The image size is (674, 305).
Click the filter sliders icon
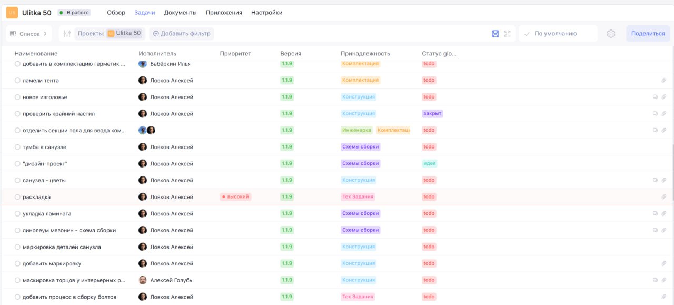[67, 34]
